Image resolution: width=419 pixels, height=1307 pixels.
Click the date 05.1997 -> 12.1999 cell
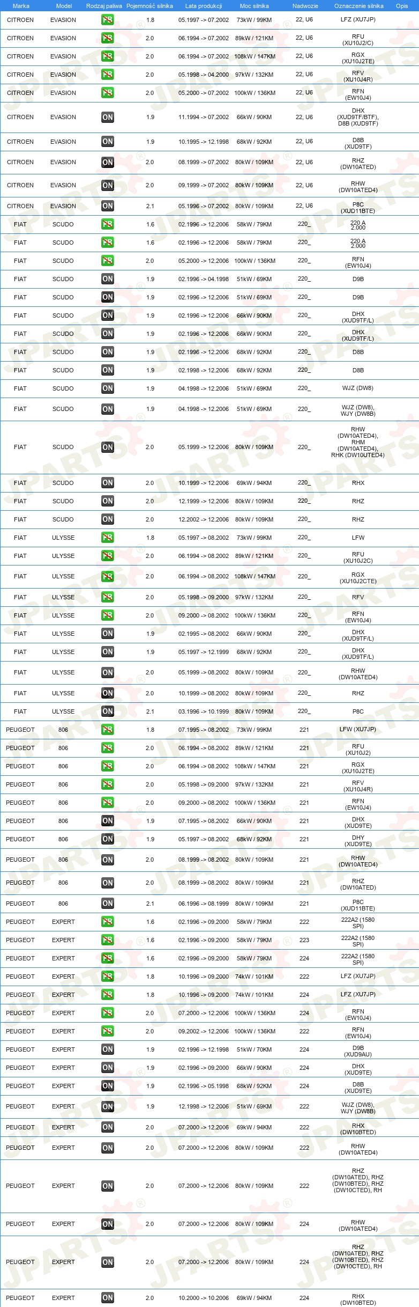coord(204,652)
